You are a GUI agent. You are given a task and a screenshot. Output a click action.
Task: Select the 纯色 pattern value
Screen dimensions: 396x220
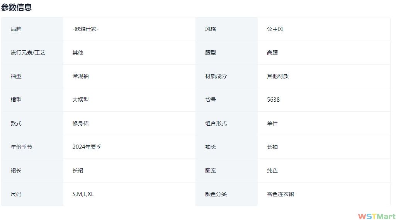(x=272, y=171)
